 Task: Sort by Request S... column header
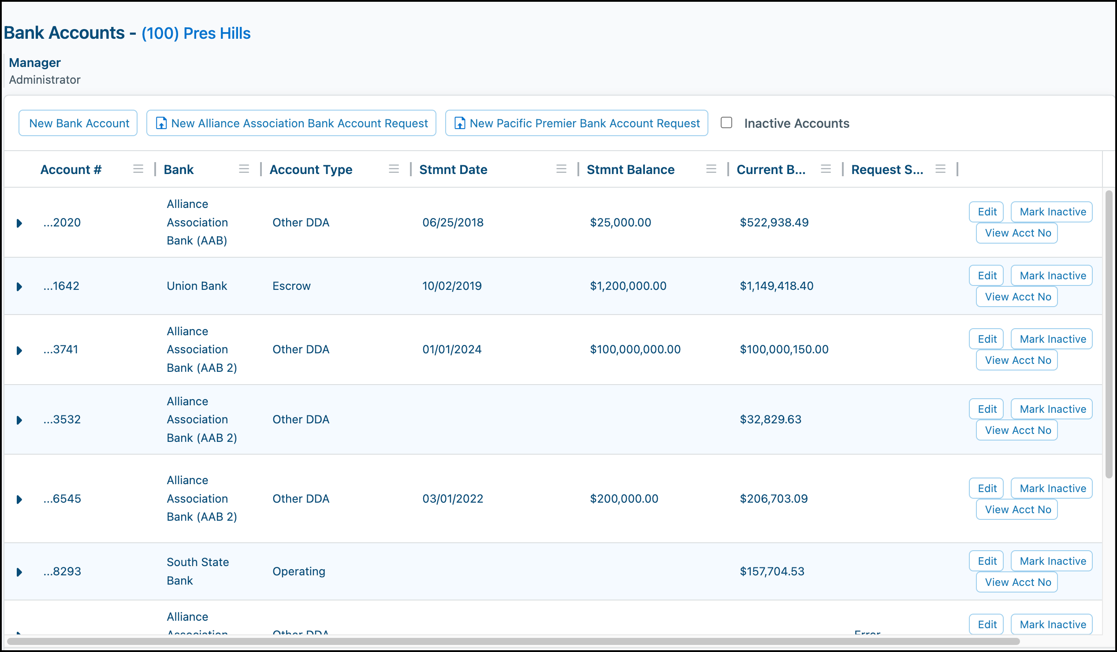[887, 170]
